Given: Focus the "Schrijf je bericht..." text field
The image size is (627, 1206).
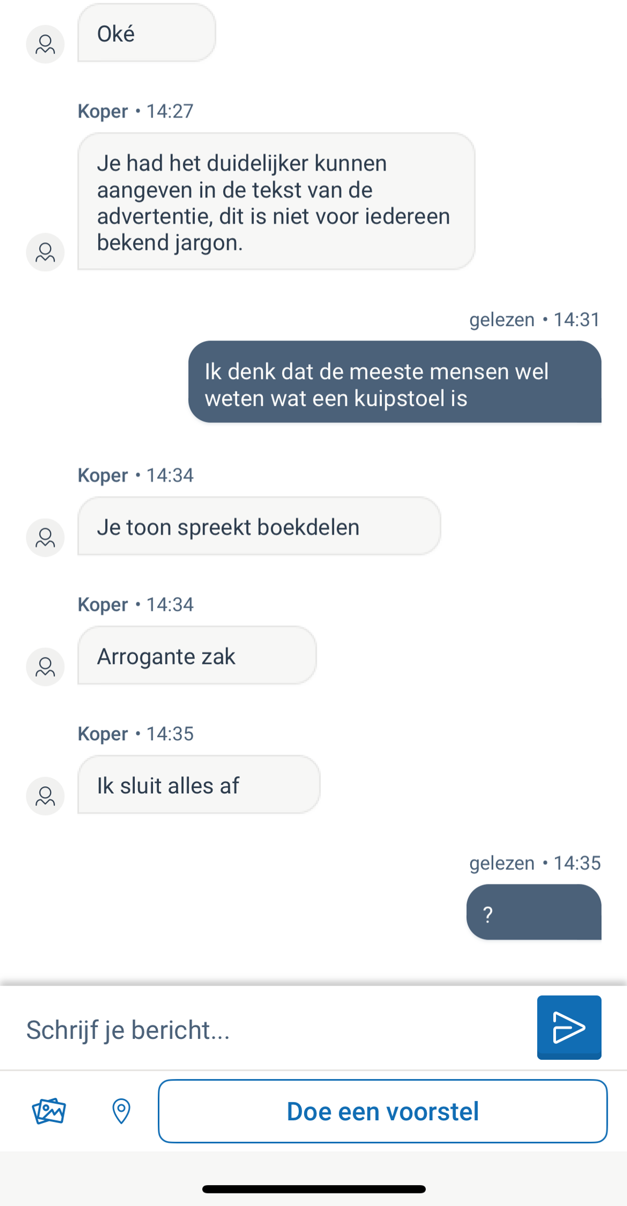Looking at the screenshot, I should [272, 1029].
